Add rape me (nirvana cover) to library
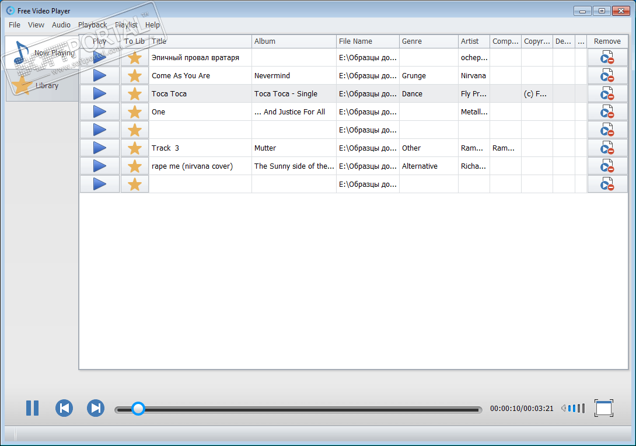The width and height of the screenshot is (636, 446). pos(135,166)
